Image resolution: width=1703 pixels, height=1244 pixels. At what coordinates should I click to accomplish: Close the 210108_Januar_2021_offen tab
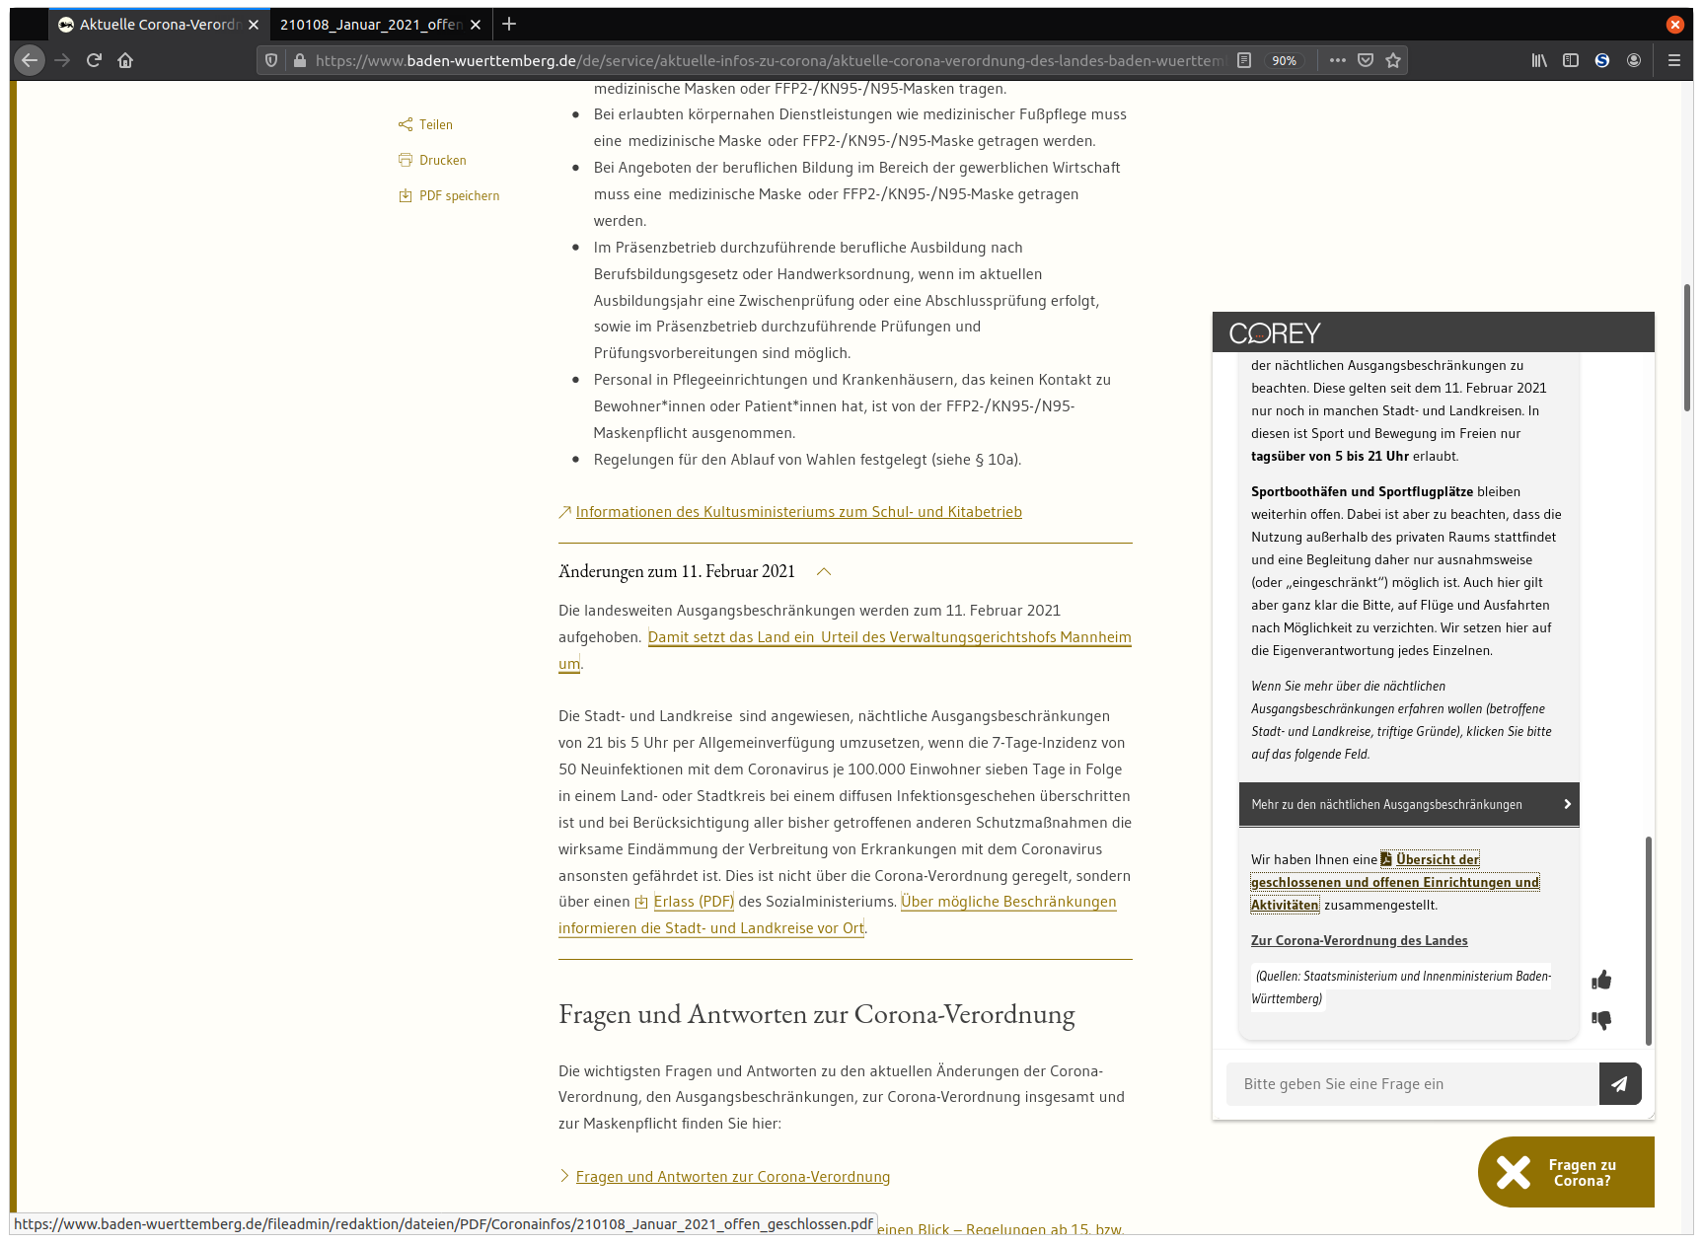(x=476, y=25)
